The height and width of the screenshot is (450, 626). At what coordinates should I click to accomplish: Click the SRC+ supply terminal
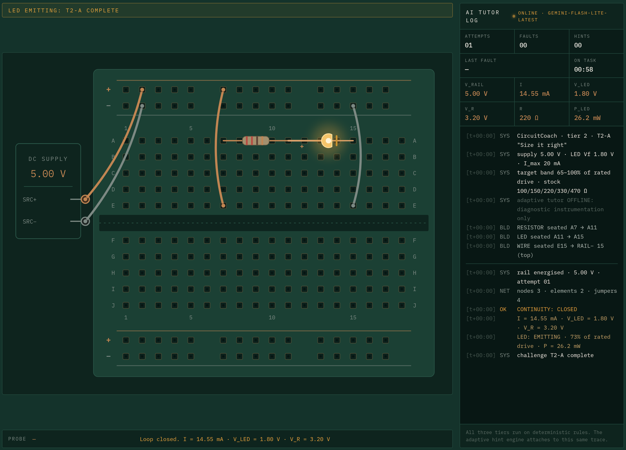click(x=85, y=199)
